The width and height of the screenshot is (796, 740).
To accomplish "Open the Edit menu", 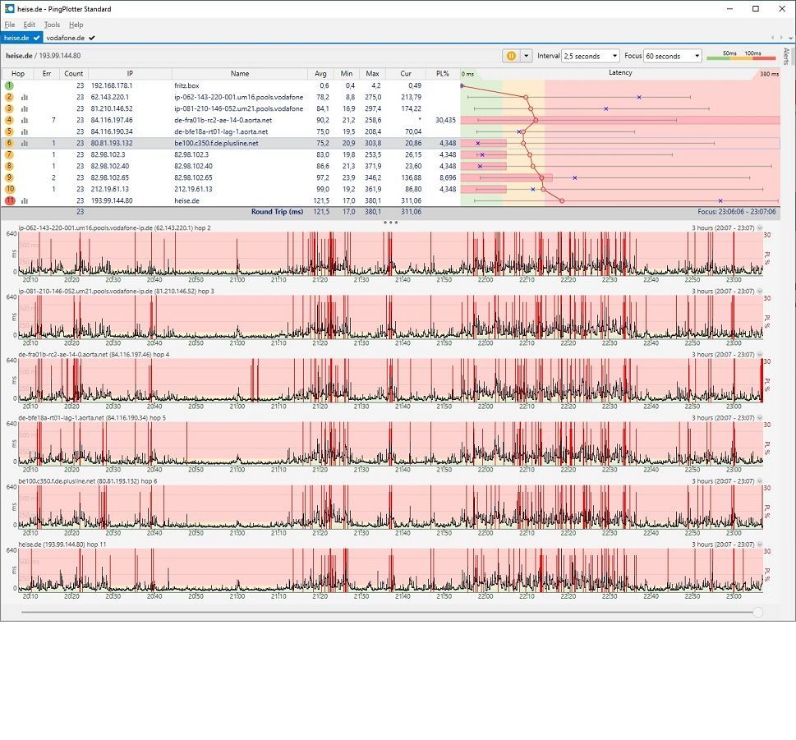I will (30, 25).
